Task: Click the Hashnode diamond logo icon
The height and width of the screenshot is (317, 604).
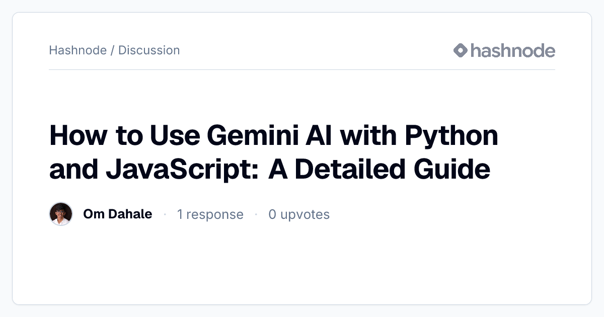Action: point(461,50)
